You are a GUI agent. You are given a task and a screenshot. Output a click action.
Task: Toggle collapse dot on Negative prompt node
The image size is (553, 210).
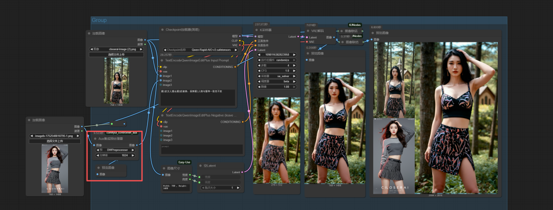click(x=163, y=115)
